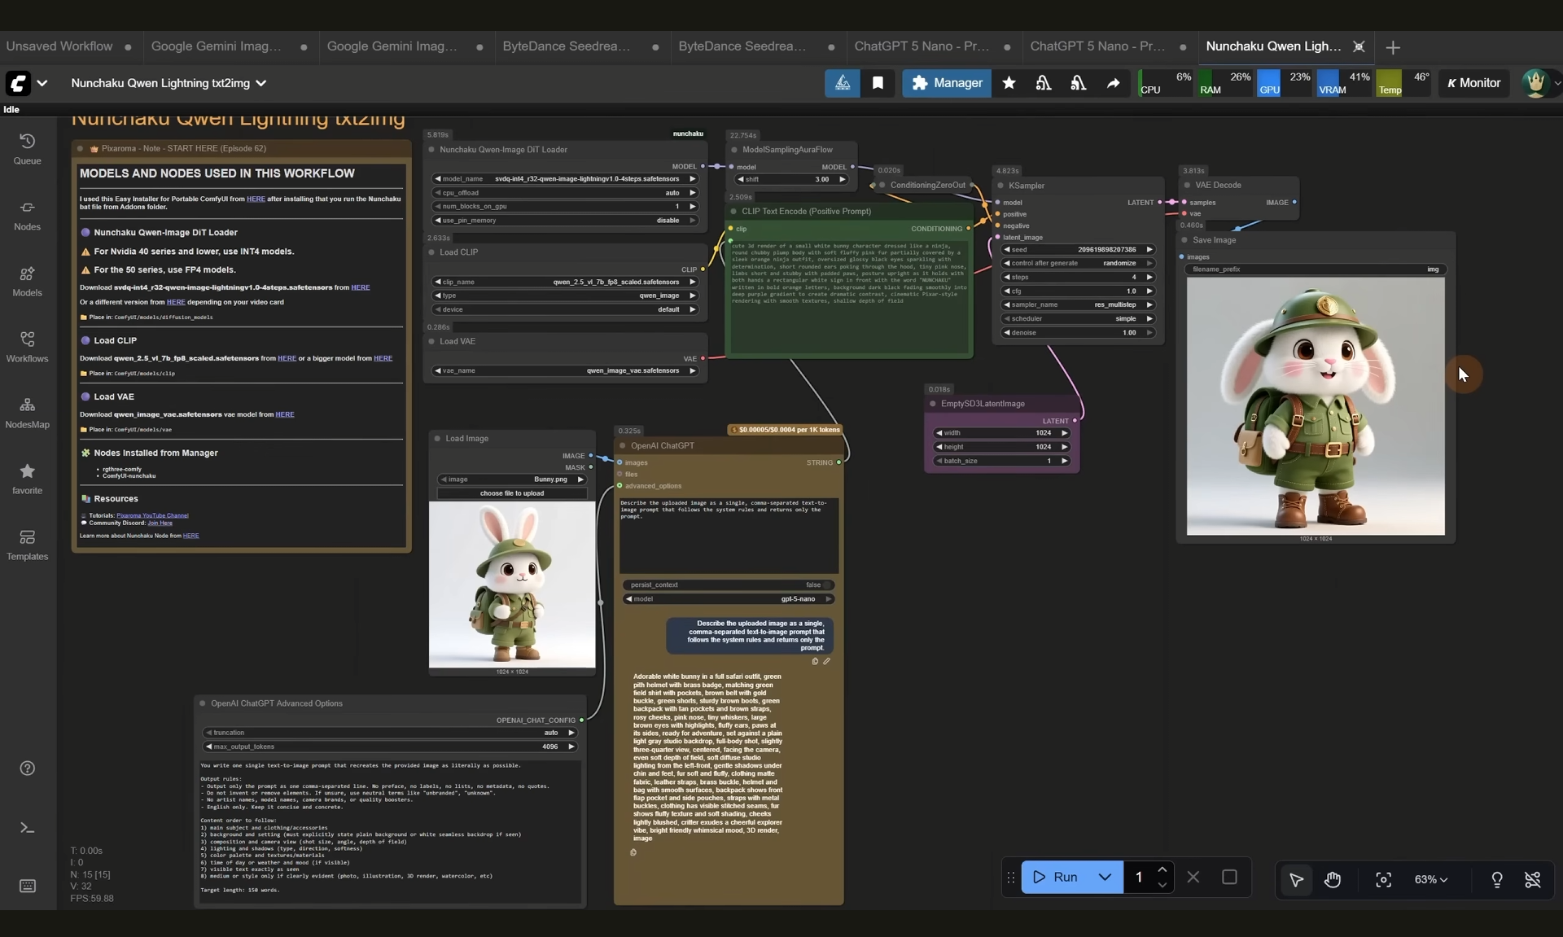Image resolution: width=1563 pixels, height=937 pixels.
Task: Toggle persist_context switch in OpenAI ChatGPT node
Action: (825, 585)
